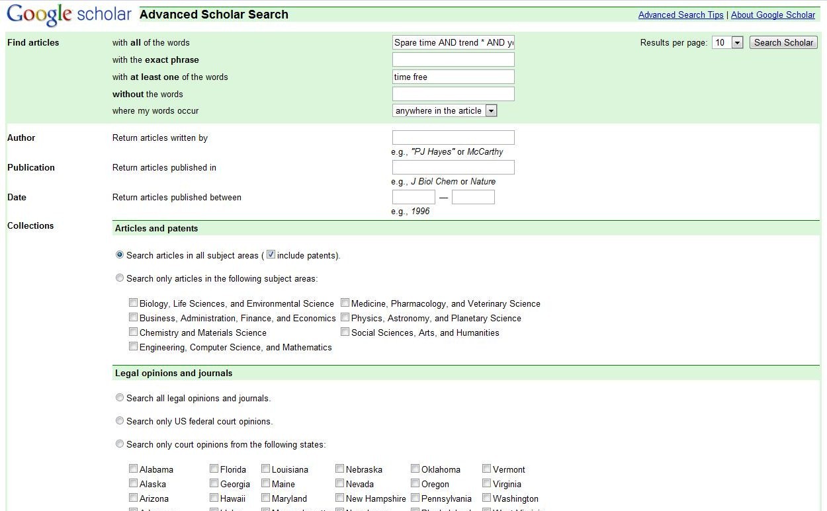Open Advanced Search Tips link
Image resolution: width=827 pixels, height=511 pixels.
click(x=681, y=15)
